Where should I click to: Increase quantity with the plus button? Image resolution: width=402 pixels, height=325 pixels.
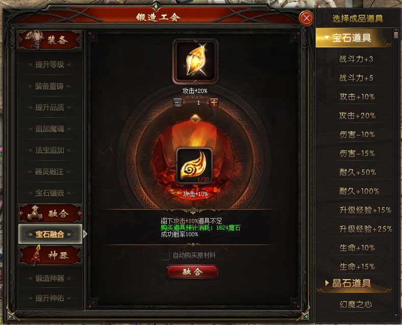(x=214, y=102)
